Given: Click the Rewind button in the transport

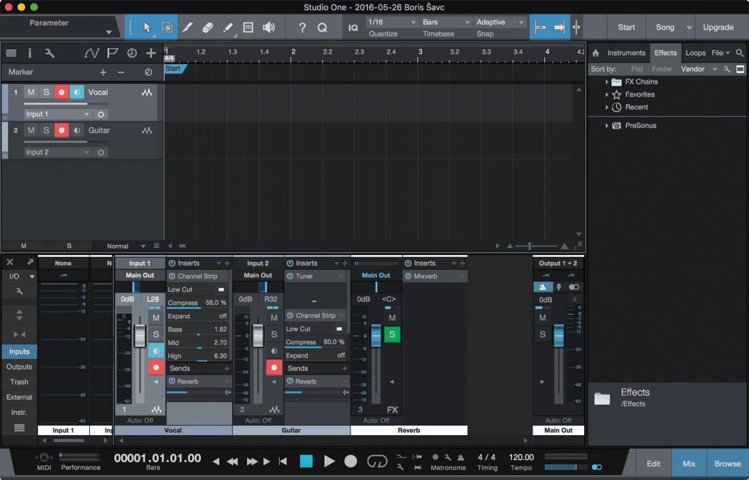Looking at the screenshot, I should point(232,461).
